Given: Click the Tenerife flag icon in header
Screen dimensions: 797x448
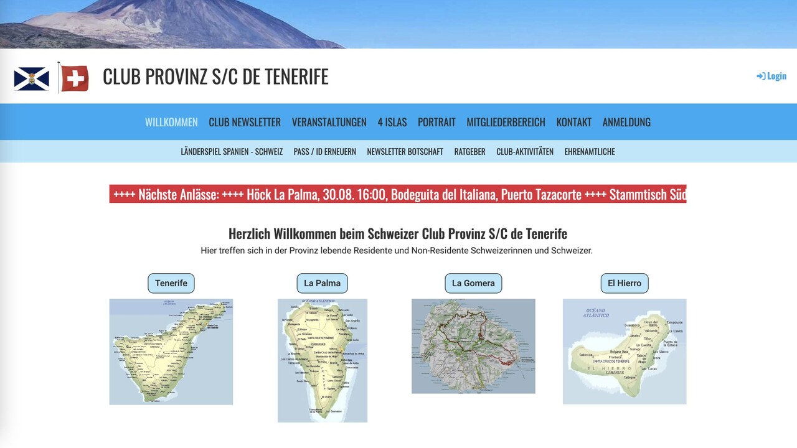Looking at the screenshot, I should (31, 78).
